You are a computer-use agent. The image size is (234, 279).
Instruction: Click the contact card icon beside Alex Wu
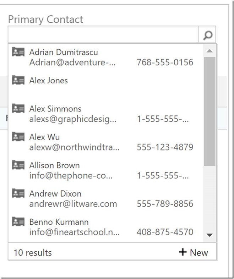tap(18, 137)
